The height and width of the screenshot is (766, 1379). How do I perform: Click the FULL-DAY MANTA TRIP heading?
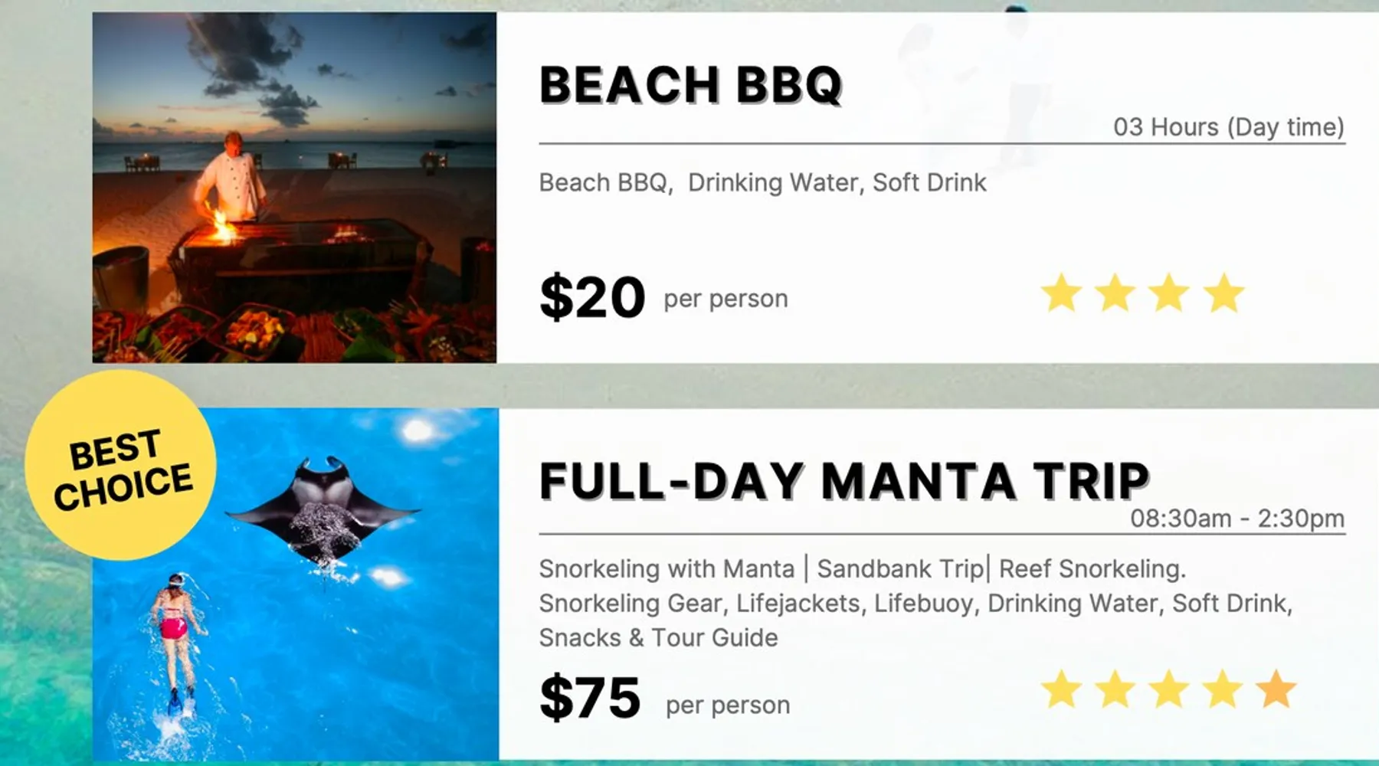pos(844,481)
